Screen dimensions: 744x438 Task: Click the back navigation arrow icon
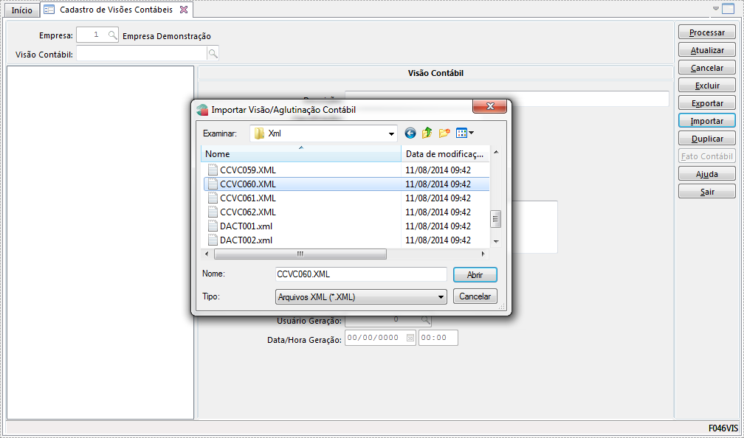pos(410,133)
